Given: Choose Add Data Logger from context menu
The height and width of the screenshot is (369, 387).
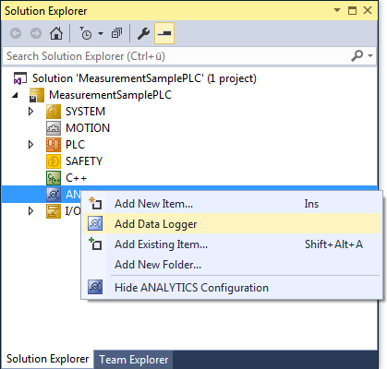Looking at the screenshot, I should pos(232,224).
